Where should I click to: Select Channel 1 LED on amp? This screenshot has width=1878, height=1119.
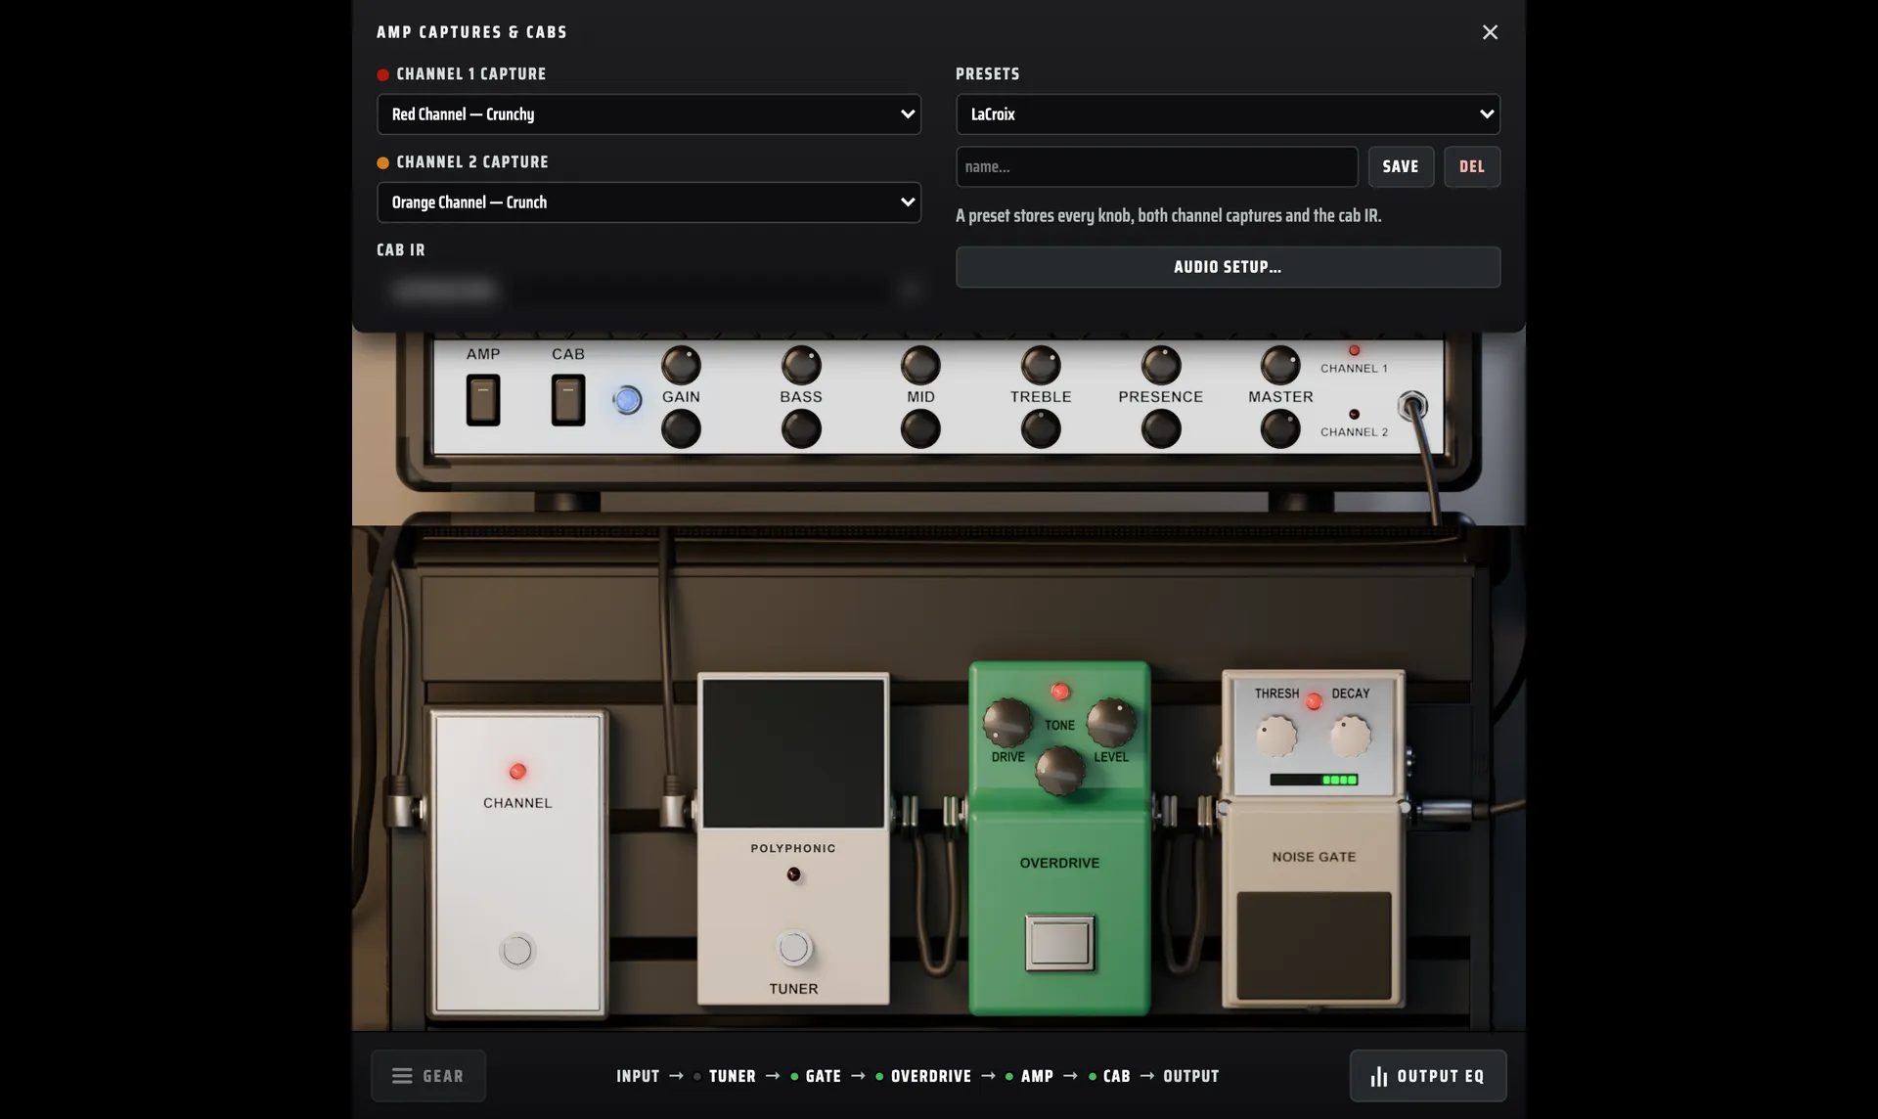tap(1355, 350)
